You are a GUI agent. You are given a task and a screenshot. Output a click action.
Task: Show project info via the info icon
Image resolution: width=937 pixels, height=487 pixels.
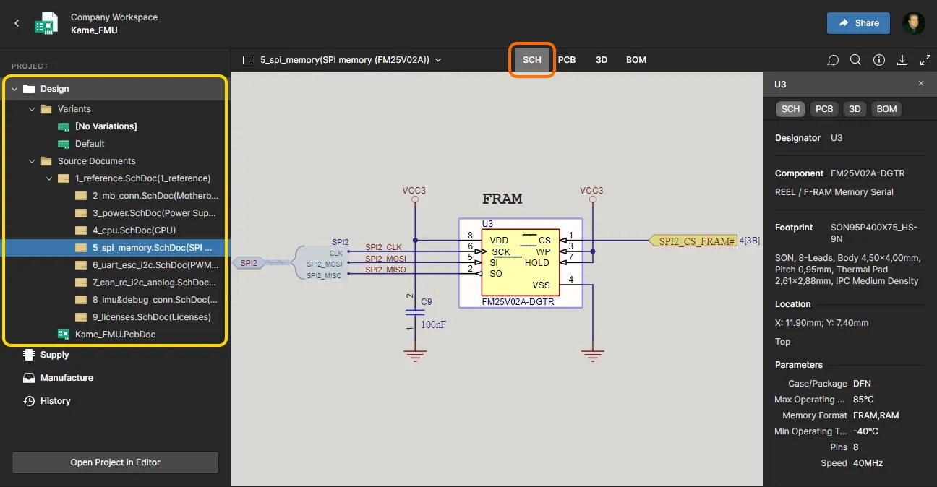879,60
